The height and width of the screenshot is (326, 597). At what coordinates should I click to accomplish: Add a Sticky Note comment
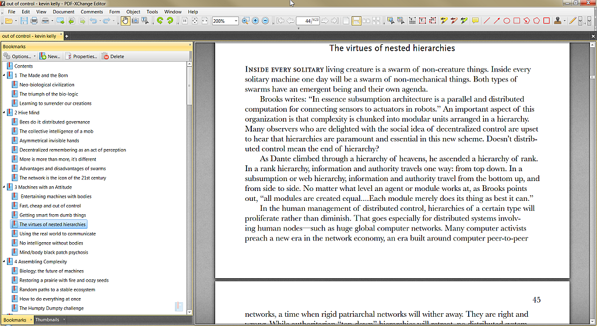pos(475,21)
